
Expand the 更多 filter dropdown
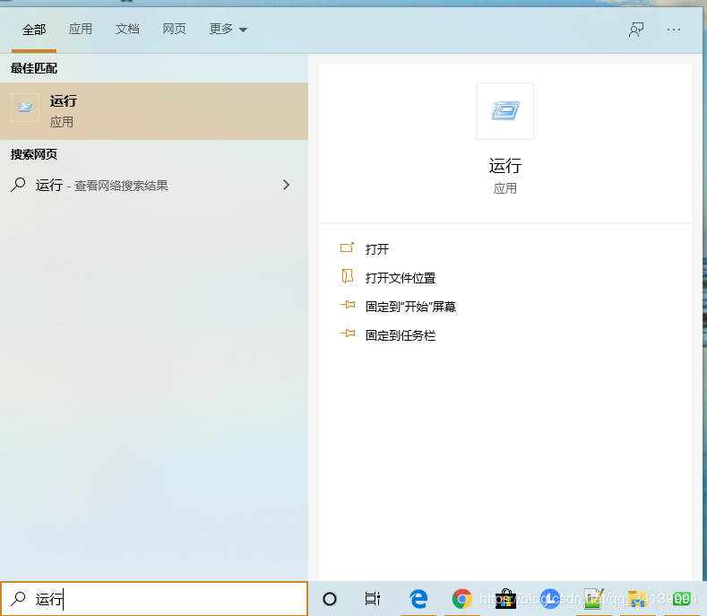pyautogui.click(x=228, y=29)
